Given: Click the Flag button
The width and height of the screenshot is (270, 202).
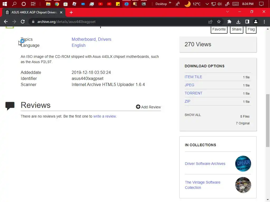Looking at the screenshot, I should pyautogui.click(x=251, y=29).
